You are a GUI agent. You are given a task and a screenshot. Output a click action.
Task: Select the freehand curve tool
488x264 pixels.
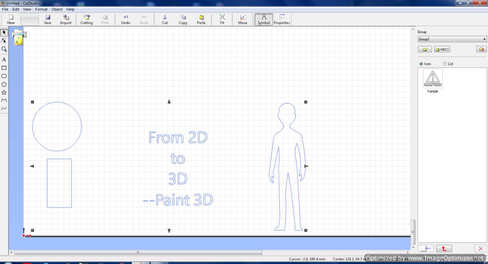click(4, 109)
